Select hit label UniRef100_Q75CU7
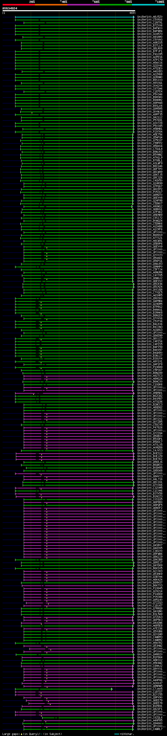The image size is (167, 736). pos(150,140)
